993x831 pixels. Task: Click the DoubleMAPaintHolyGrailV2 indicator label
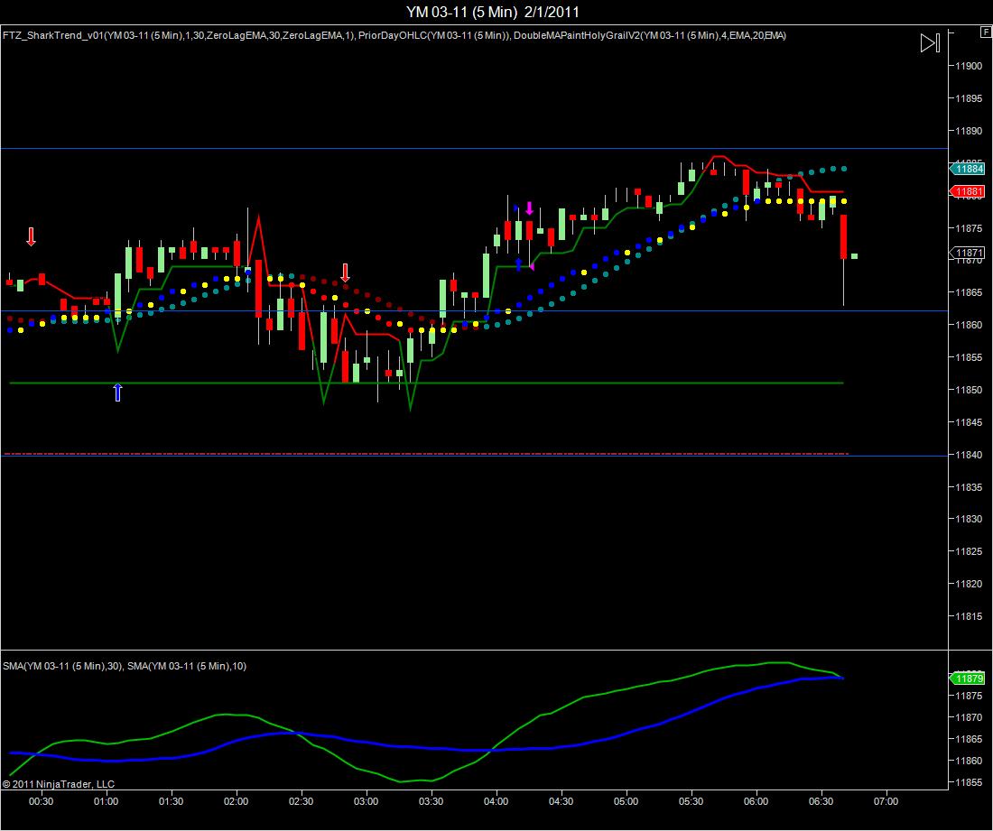pos(650,35)
